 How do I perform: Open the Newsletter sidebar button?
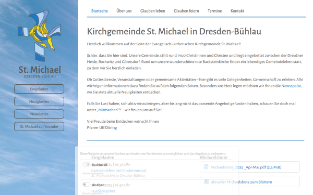click(39, 114)
